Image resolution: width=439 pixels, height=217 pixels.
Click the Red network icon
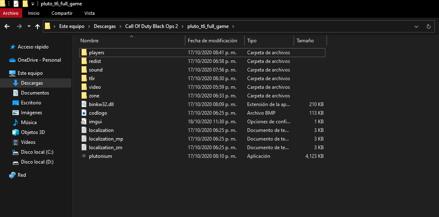tap(12, 175)
